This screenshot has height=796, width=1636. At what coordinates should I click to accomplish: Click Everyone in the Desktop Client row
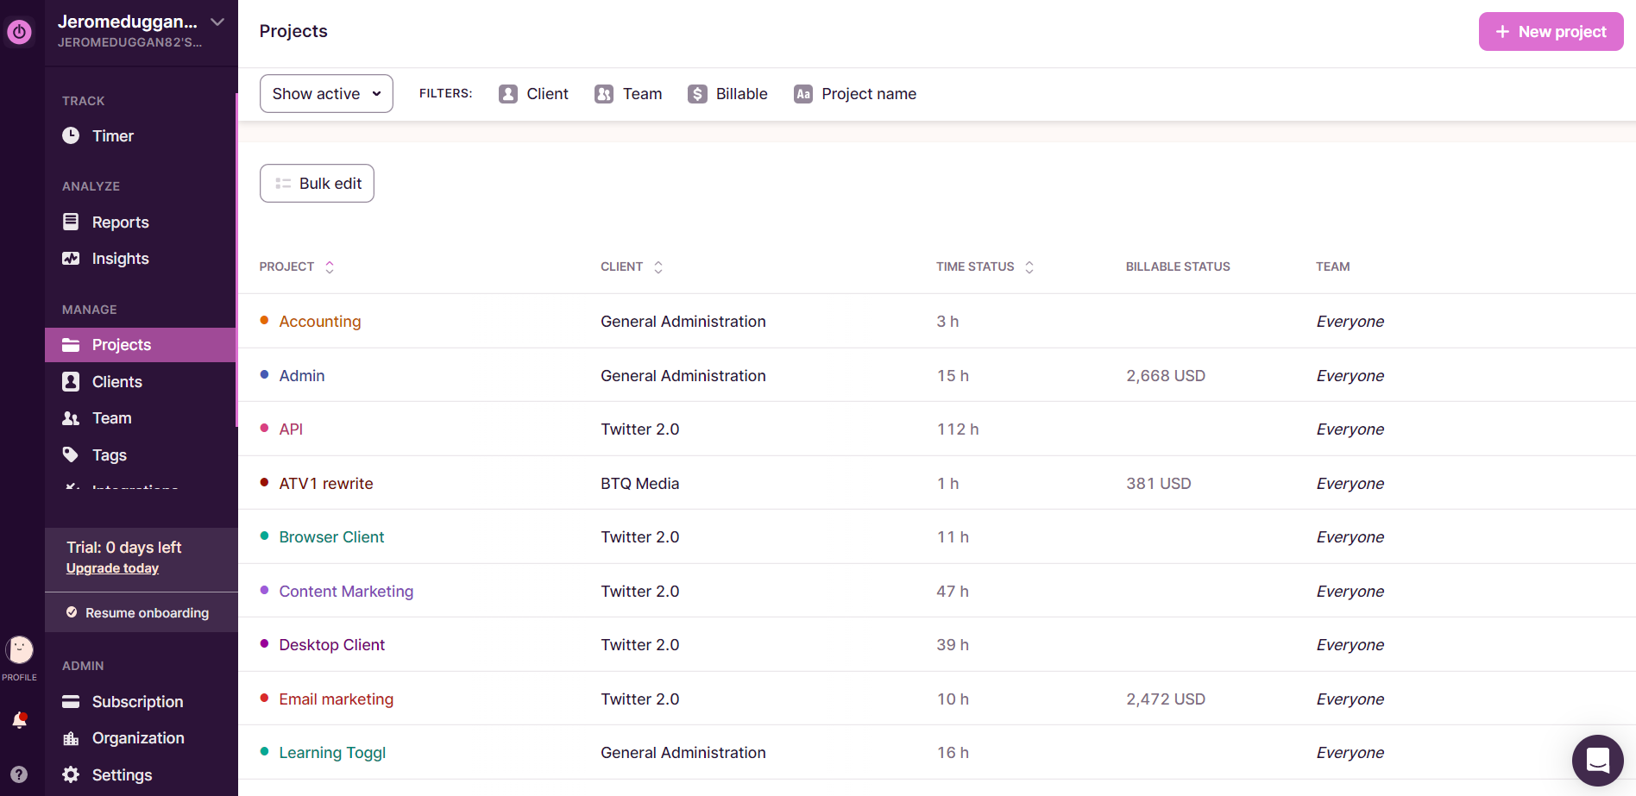pyautogui.click(x=1350, y=645)
